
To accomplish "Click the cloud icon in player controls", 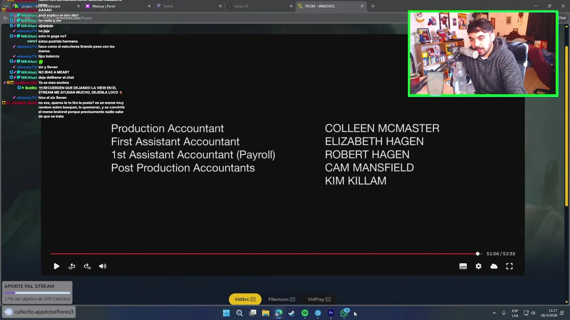I will pos(494,266).
